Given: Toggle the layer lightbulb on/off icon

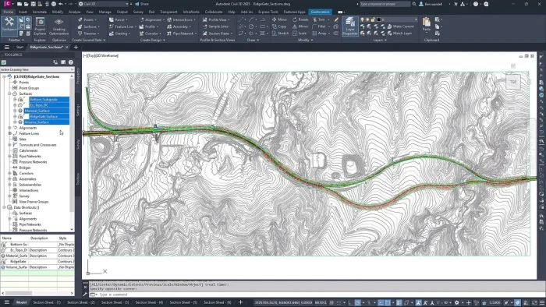Looking at the screenshot, I should coord(363,19).
